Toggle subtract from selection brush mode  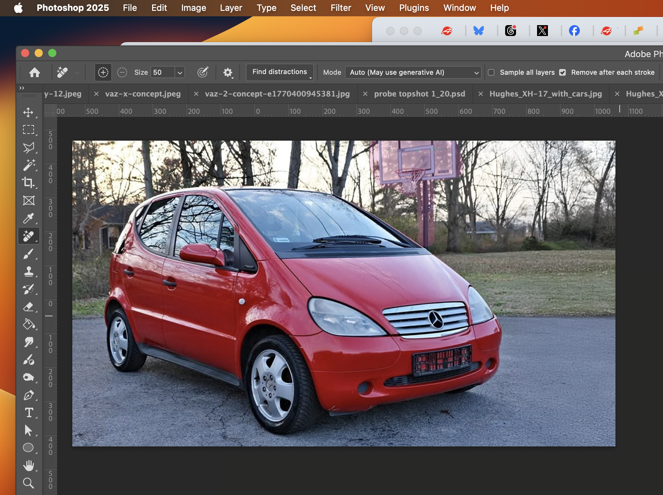122,72
